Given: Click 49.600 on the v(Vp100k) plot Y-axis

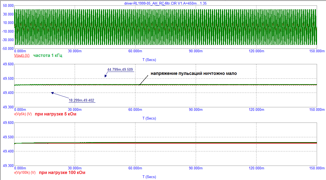Looking at the screenshot, I should click(x=8, y=123).
